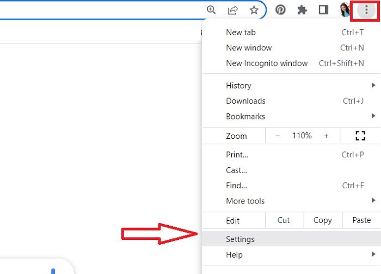
Task: Click the Cut button in Edit row
Action: 284,220
